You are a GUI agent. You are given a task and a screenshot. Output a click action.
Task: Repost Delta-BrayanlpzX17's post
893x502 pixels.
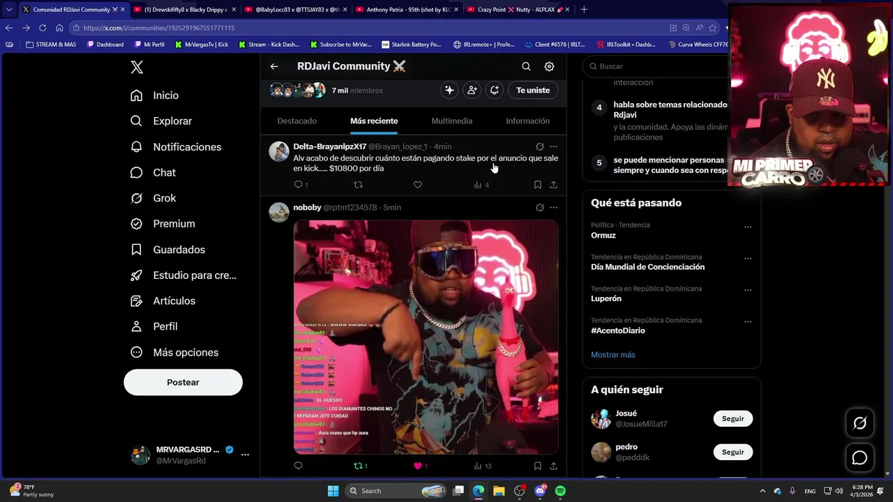click(x=358, y=185)
